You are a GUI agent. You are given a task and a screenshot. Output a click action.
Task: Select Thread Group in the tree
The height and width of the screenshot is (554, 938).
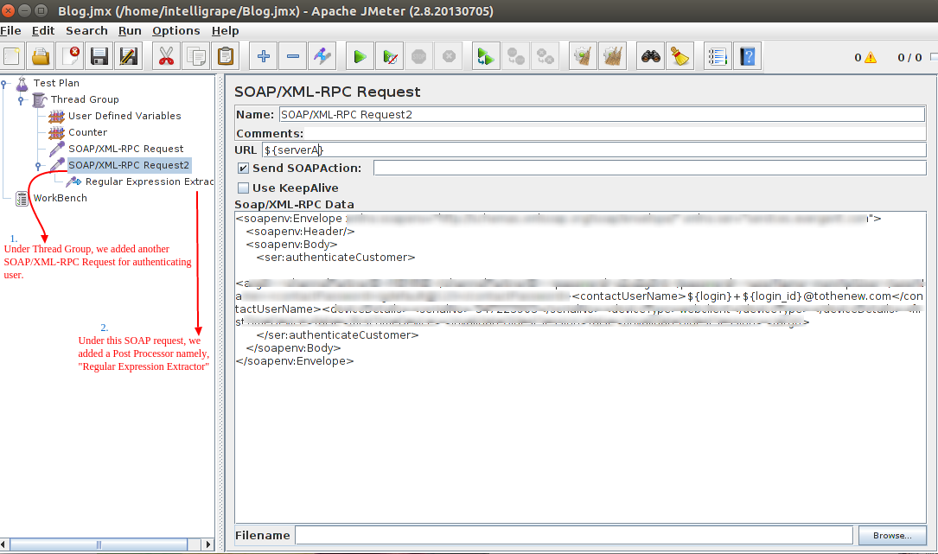point(85,99)
